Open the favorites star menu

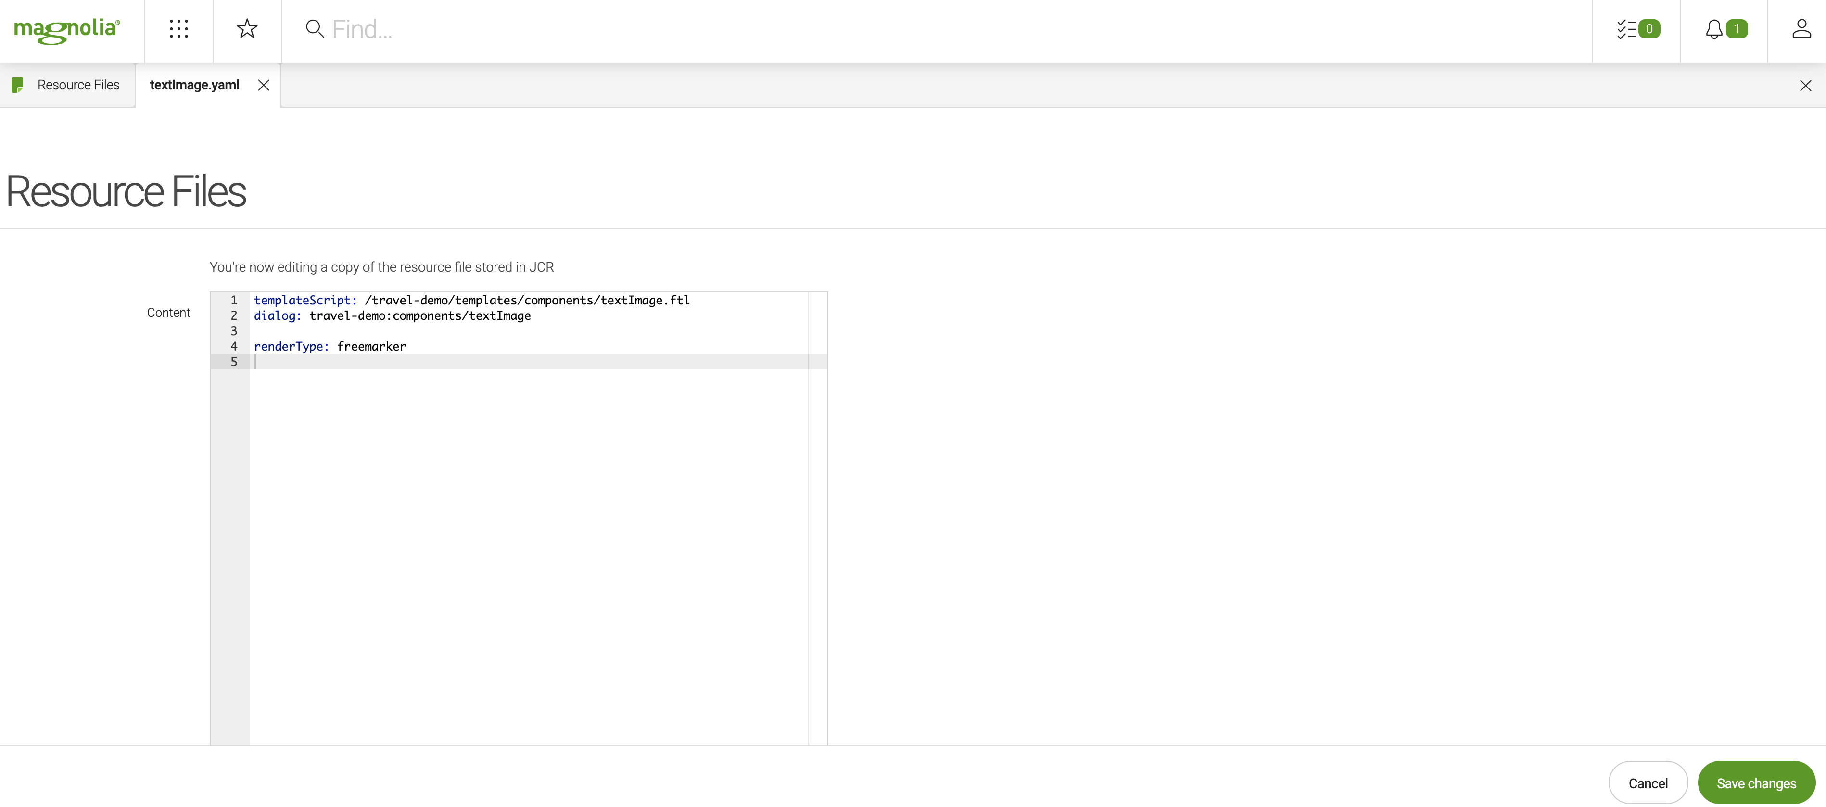(x=247, y=29)
